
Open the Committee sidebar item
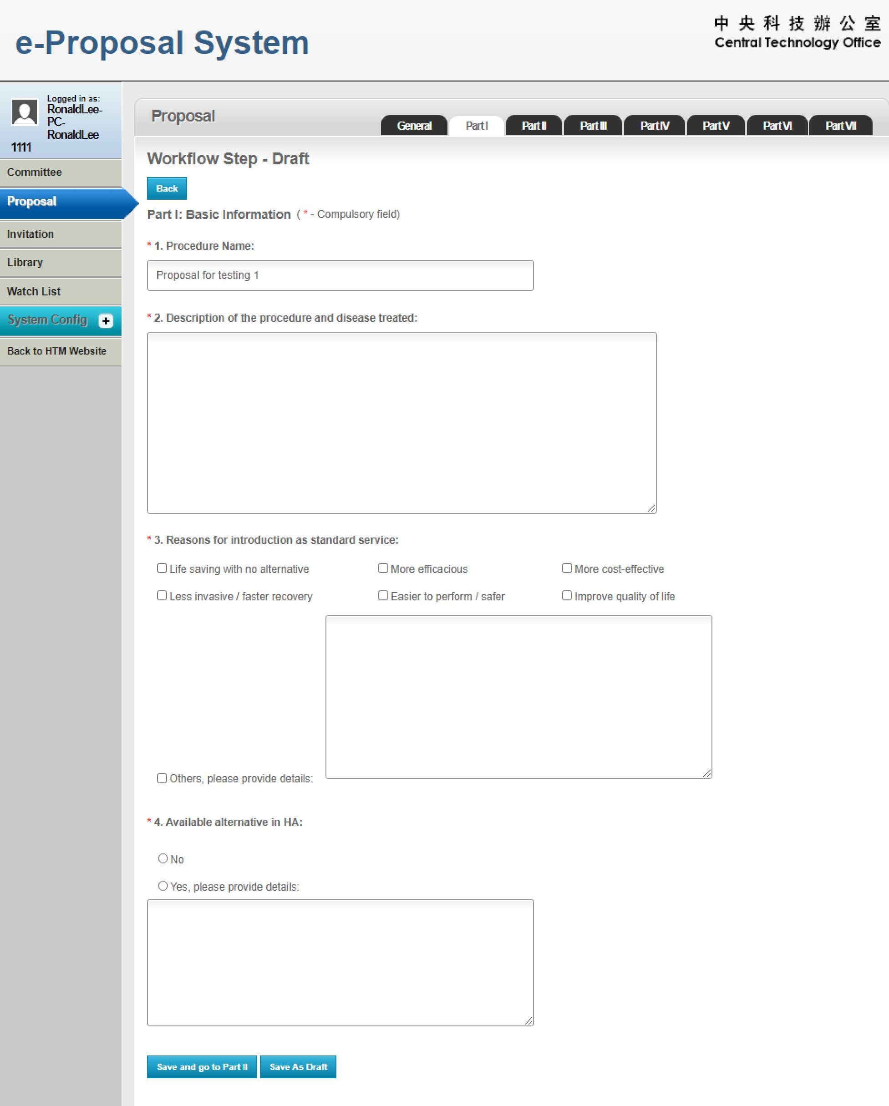pos(61,172)
